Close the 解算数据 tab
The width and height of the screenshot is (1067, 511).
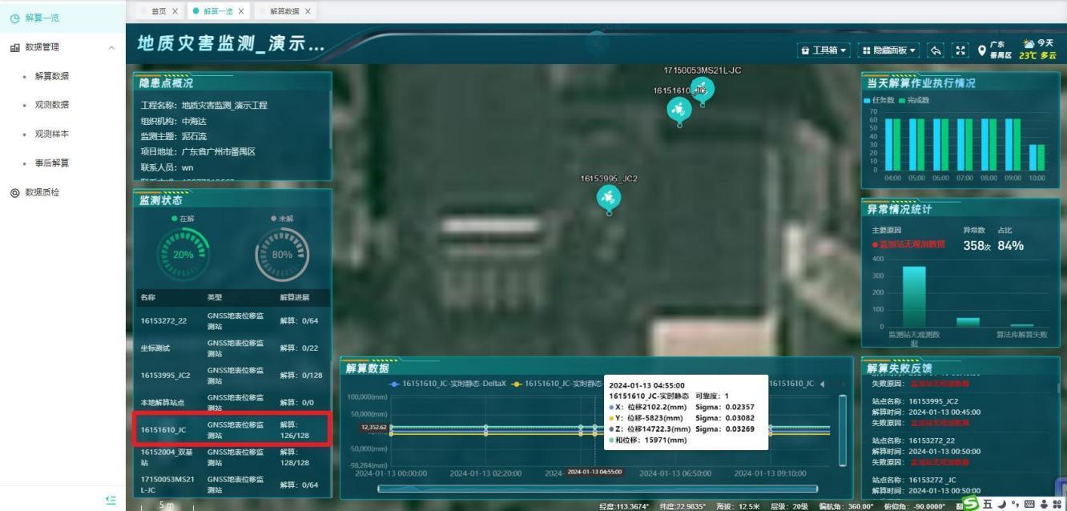[308, 11]
